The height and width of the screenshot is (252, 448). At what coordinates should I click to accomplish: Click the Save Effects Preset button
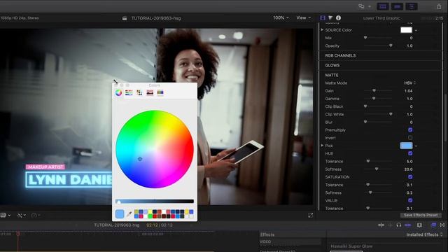tap(421, 215)
